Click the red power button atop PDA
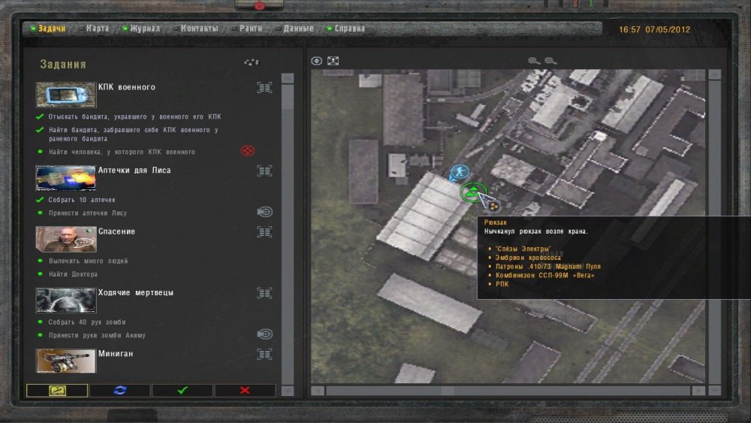The image size is (751, 423). [259, 6]
